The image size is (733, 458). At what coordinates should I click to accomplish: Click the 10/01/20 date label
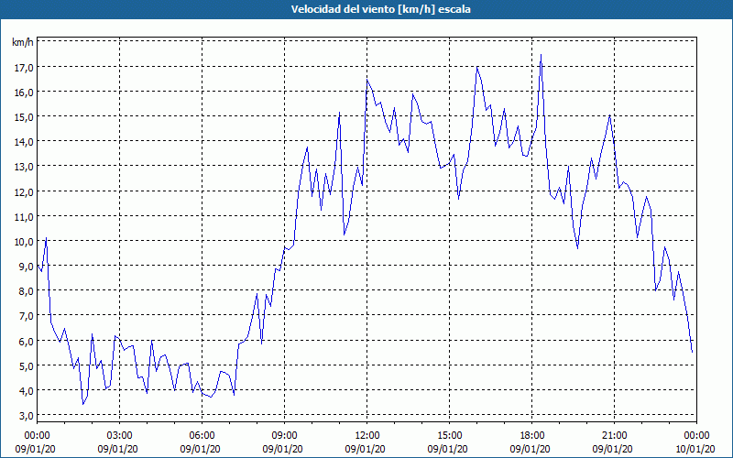(x=695, y=449)
